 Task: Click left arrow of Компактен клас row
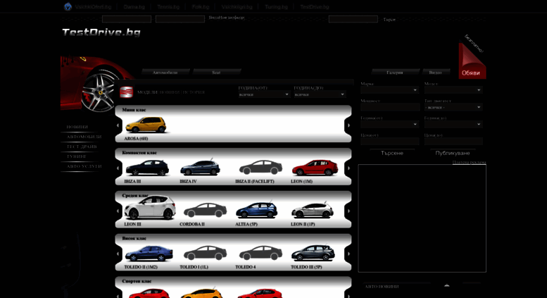[118, 168]
